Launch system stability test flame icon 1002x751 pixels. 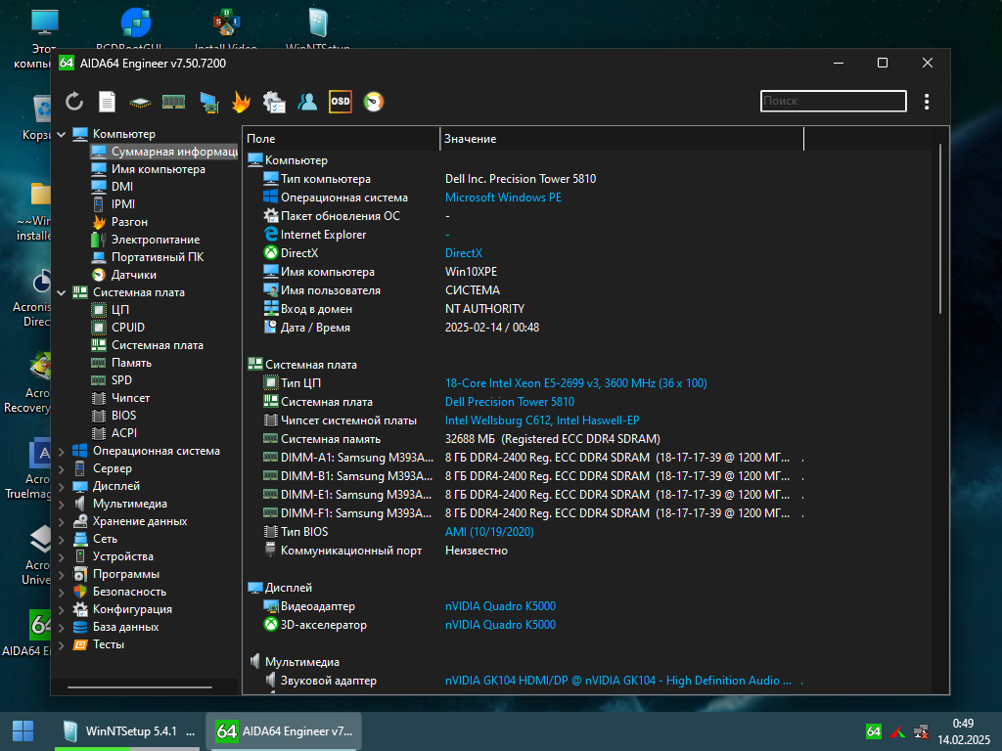coord(241,102)
